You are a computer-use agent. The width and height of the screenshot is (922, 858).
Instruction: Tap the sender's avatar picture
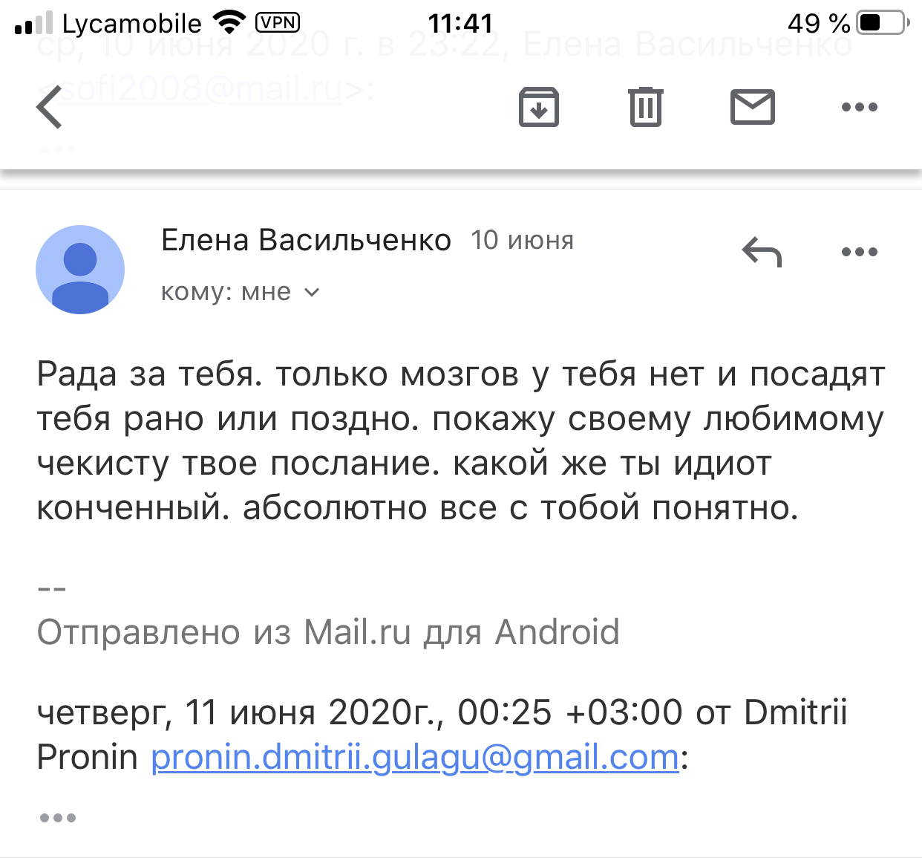coord(80,269)
